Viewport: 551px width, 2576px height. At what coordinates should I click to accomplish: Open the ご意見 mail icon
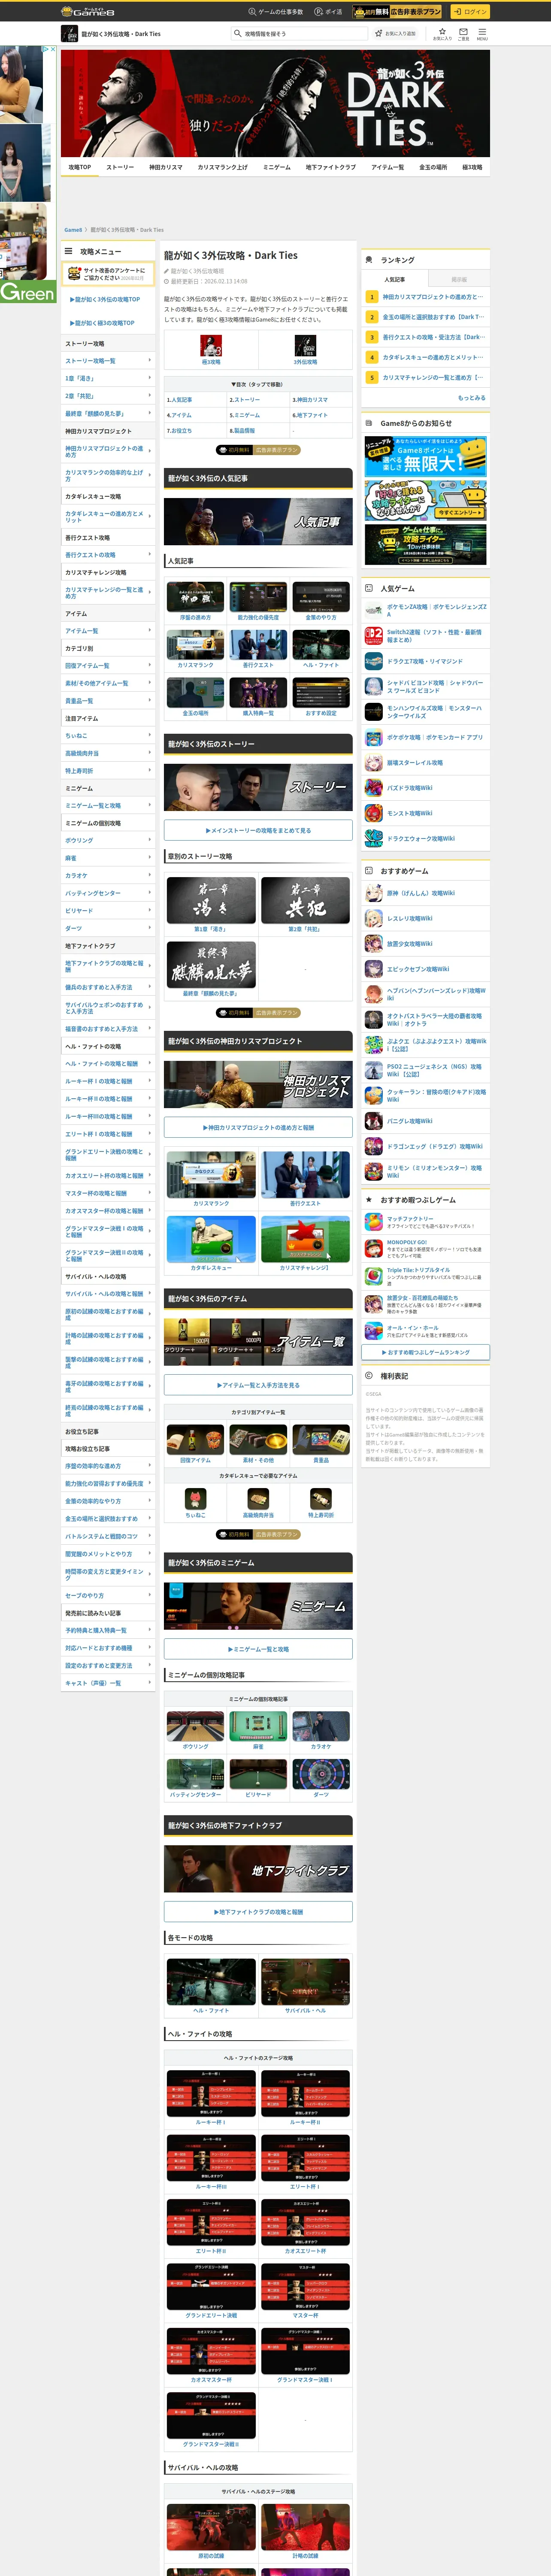(x=463, y=34)
